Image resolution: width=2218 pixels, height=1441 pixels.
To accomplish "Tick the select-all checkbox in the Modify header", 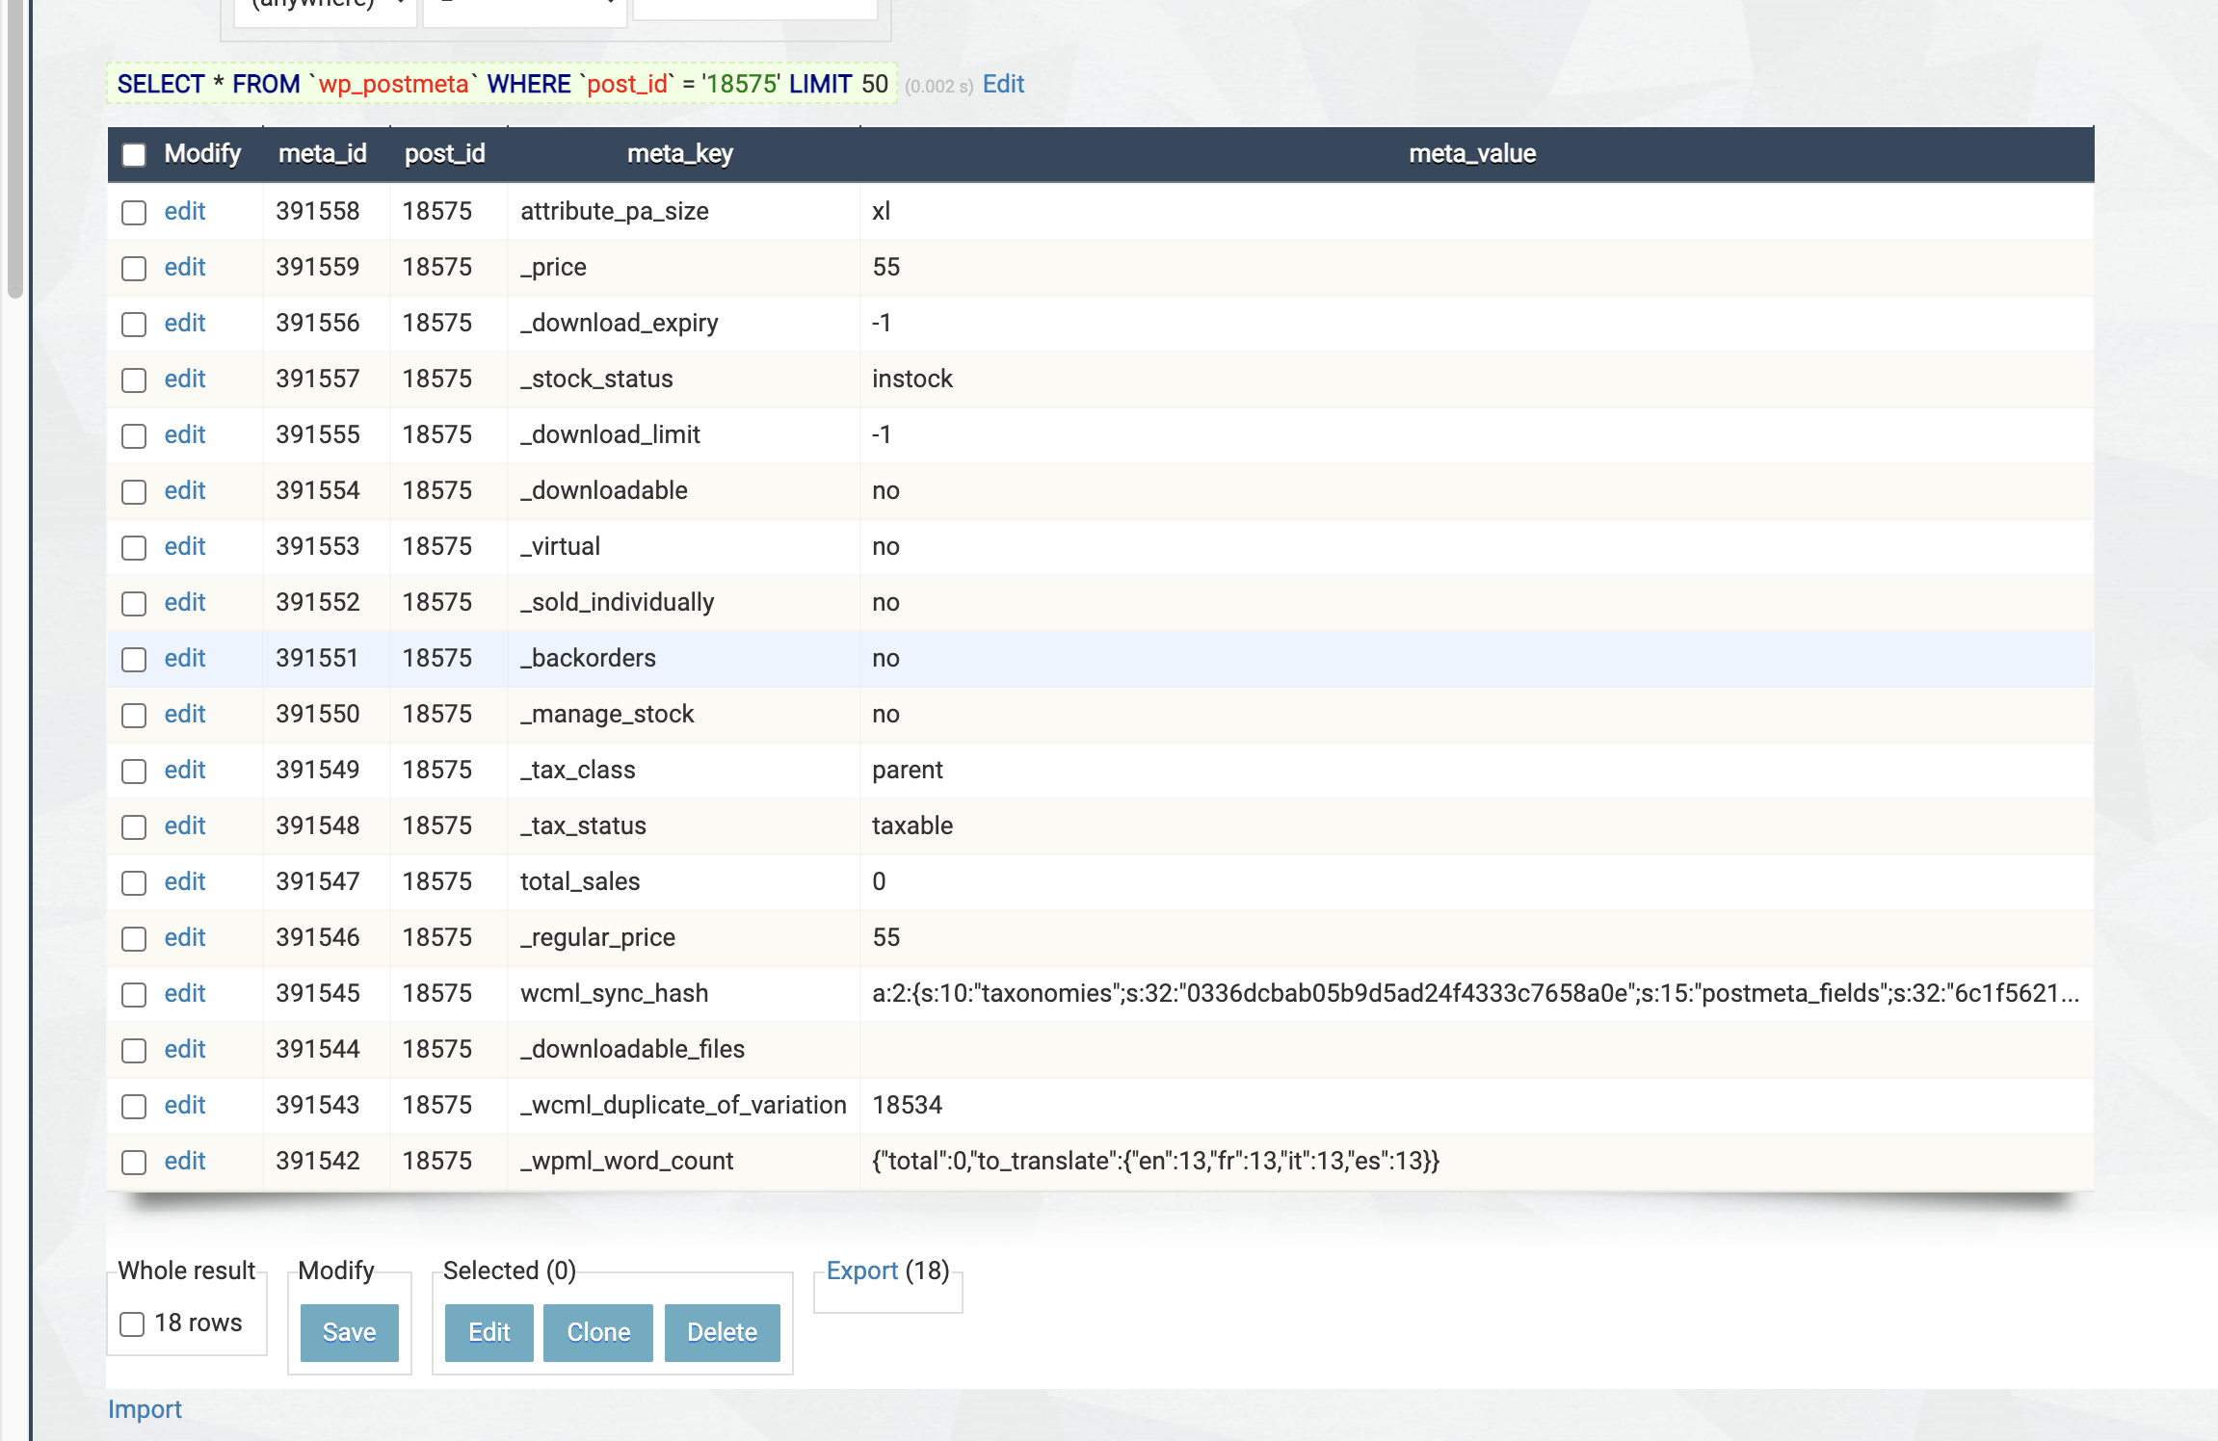I will (134, 155).
